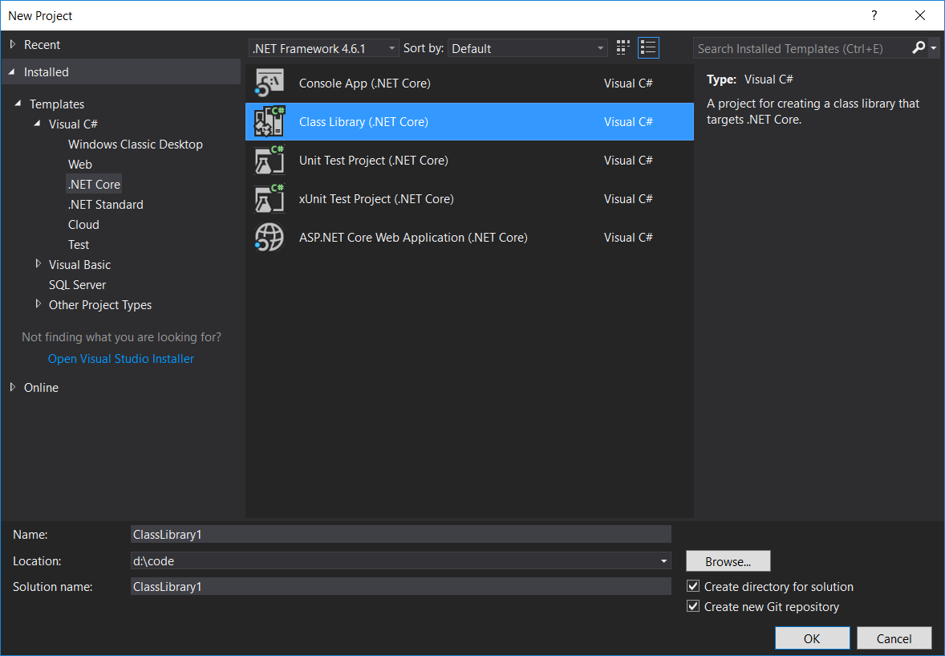945x656 pixels.
Task: Click the Browse button for project location
Action: (728, 560)
